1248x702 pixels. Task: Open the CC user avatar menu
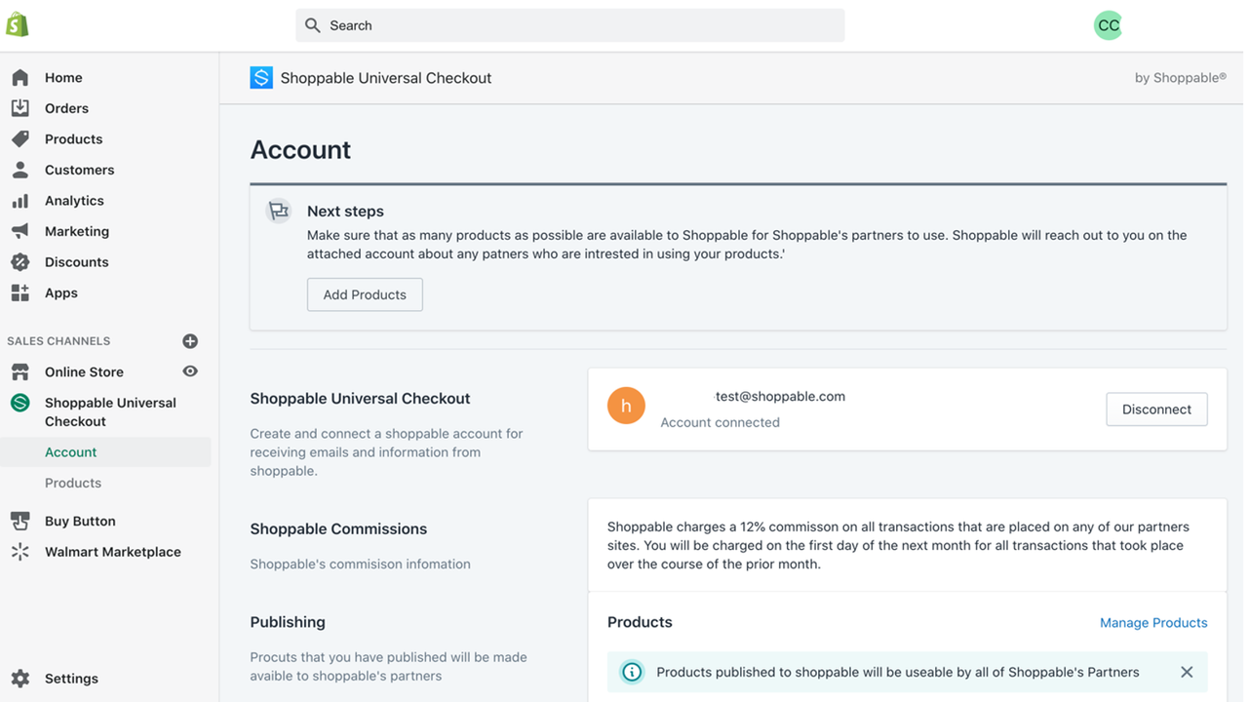[x=1109, y=25]
